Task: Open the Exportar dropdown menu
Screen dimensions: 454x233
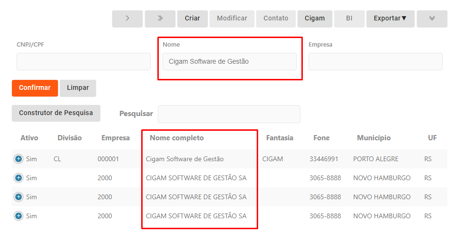Action: tap(390, 19)
